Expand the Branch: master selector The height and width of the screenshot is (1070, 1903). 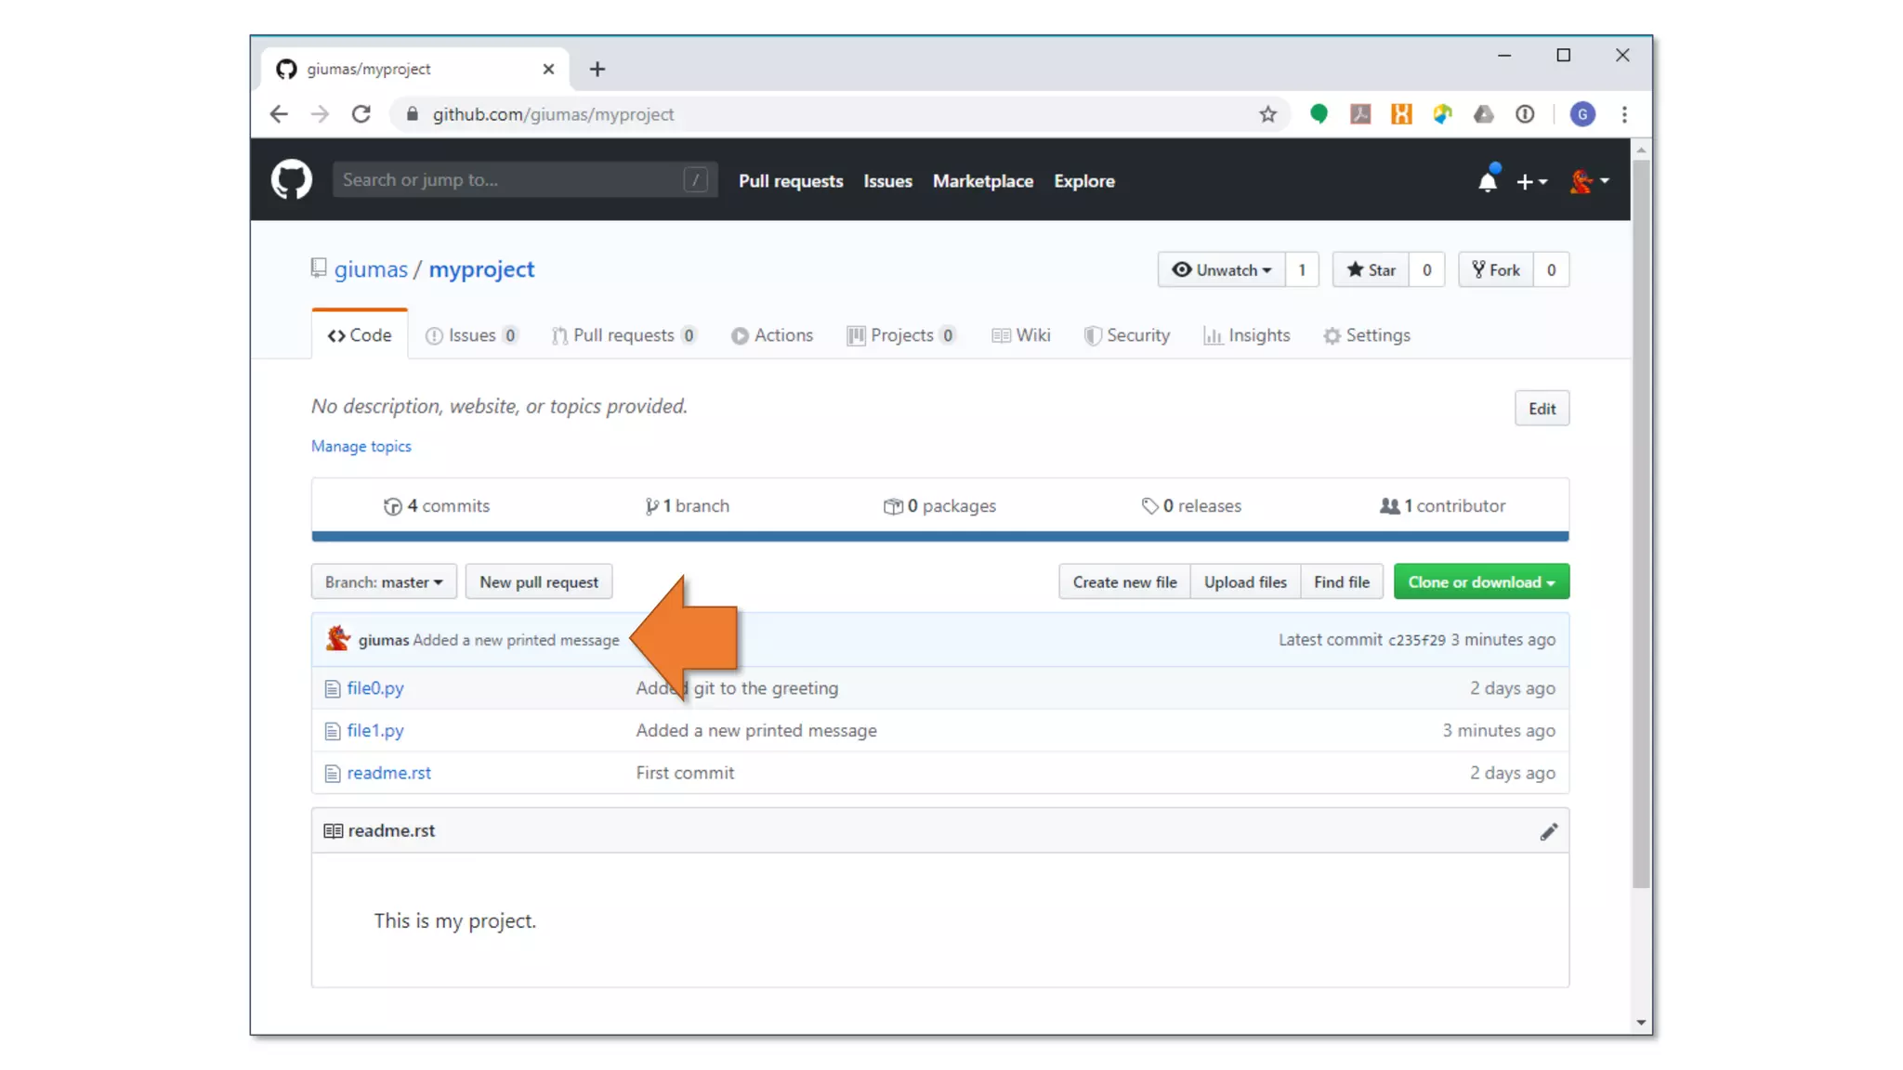point(383,582)
